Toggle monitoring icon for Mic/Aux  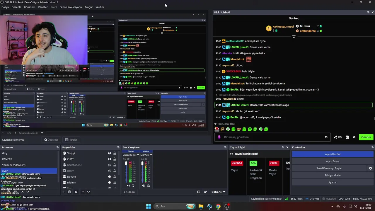[148, 186]
